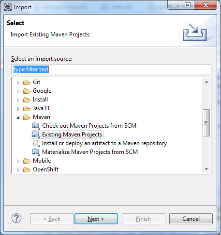This screenshot has width=221, height=235.
Task: Collapse the Maven category
Action: (18, 117)
